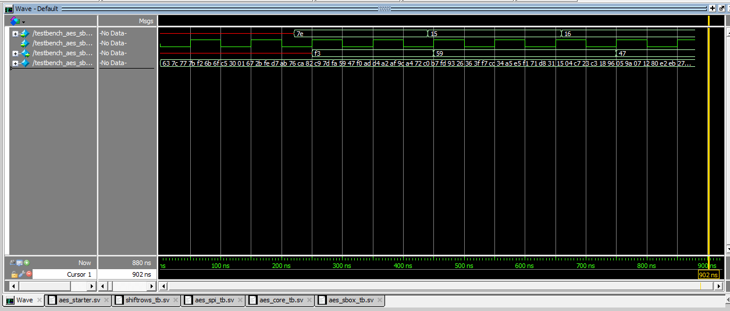Click the signal icon of the fourth row
This screenshot has height=311, width=730.
(x=24, y=63)
